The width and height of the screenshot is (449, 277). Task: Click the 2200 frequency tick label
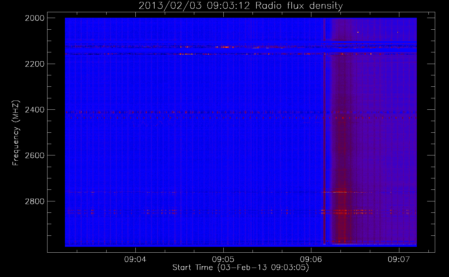pyautogui.click(x=35, y=64)
